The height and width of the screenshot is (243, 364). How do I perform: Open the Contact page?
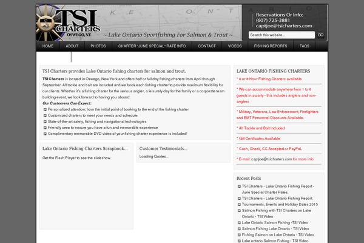coord(207,46)
